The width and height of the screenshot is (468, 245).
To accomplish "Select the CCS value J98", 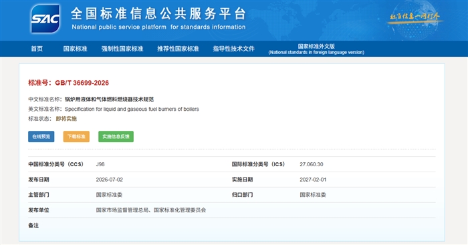I will 100,164.
